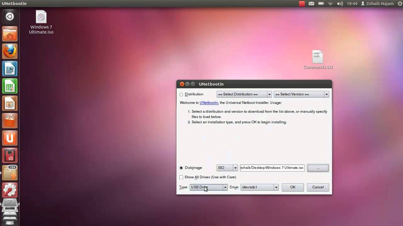Click the Cancel button
The width and height of the screenshot is (403, 226).
318,187
